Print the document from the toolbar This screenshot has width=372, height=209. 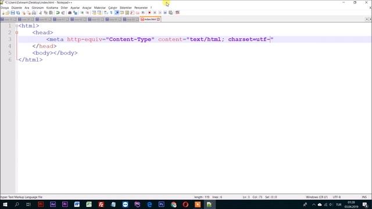click(x=34, y=13)
